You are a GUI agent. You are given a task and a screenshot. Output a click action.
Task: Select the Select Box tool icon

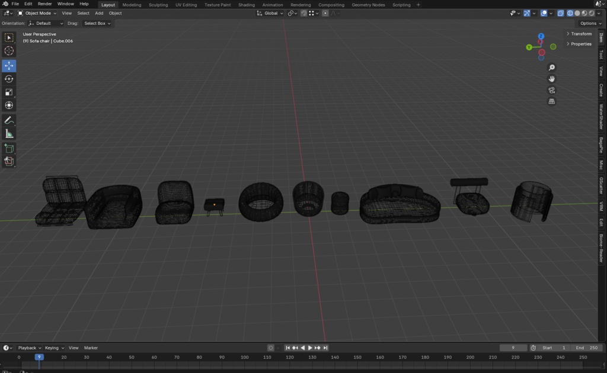[x=9, y=37]
